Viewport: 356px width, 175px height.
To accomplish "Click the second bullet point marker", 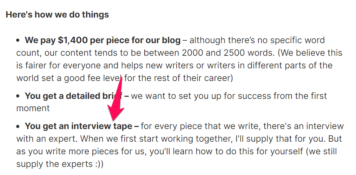I will [x=18, y=96].
